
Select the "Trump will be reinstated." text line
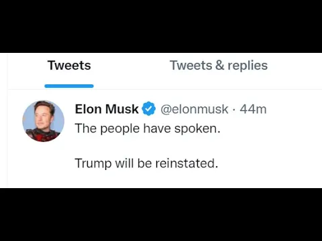click(x=146, y=163)
